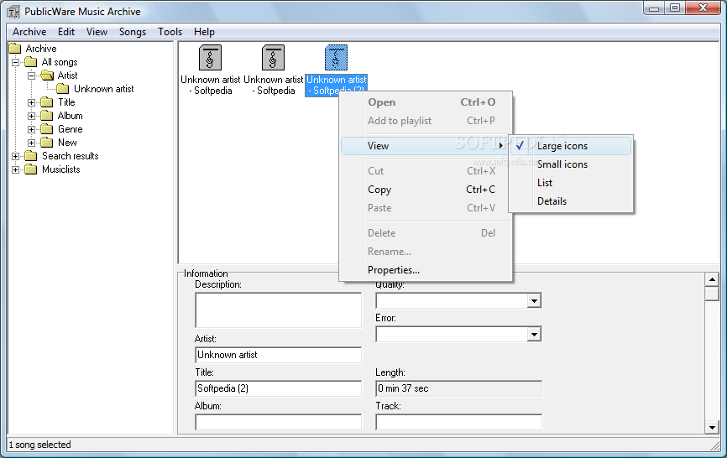Screen dimensions: 727x458
Task: Click the empty Album input field
Action: [x=278, y=422]
